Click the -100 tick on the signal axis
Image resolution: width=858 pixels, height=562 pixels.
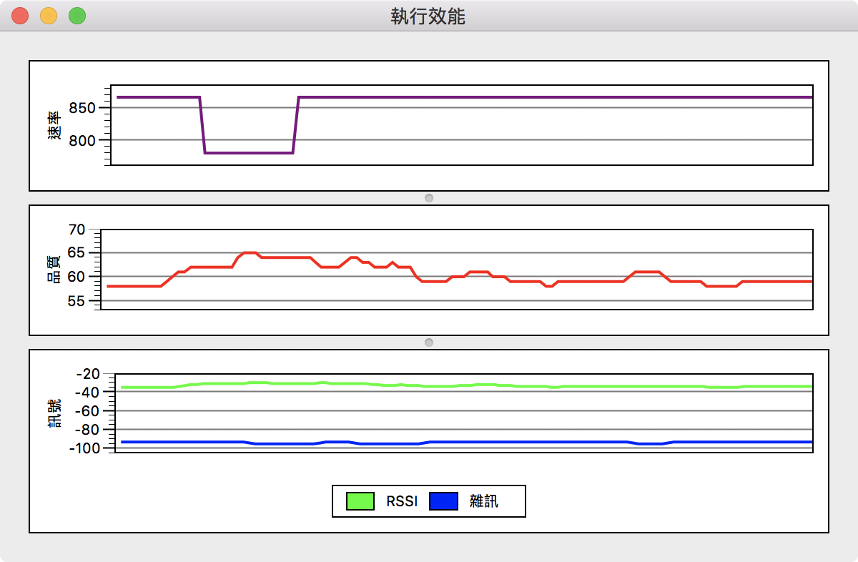[x=85, y=448]
